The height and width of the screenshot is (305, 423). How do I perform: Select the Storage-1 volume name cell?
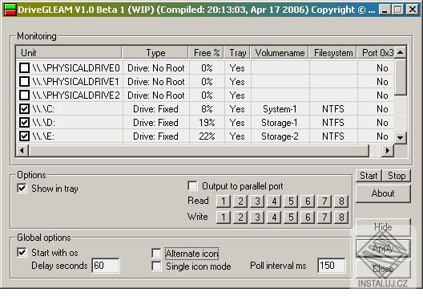280,123
